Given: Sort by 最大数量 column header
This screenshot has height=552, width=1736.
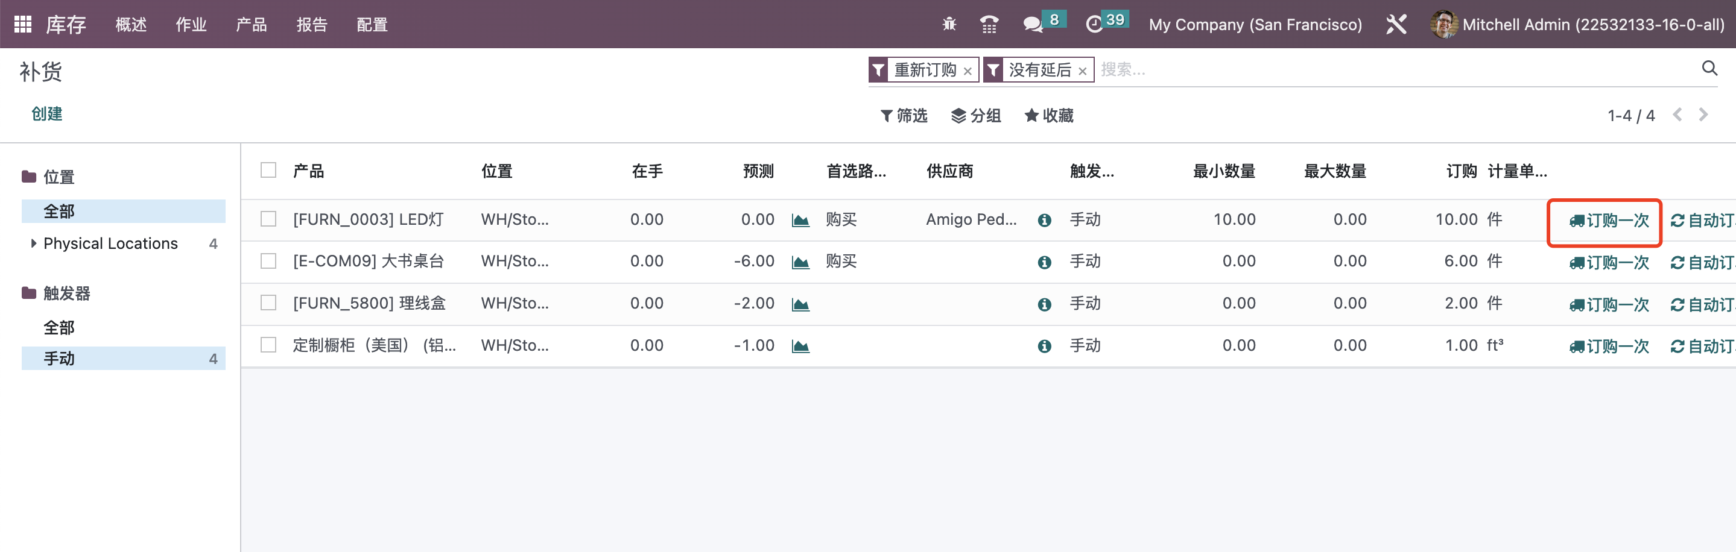Looking at the screenshot, I should 1335,171.
